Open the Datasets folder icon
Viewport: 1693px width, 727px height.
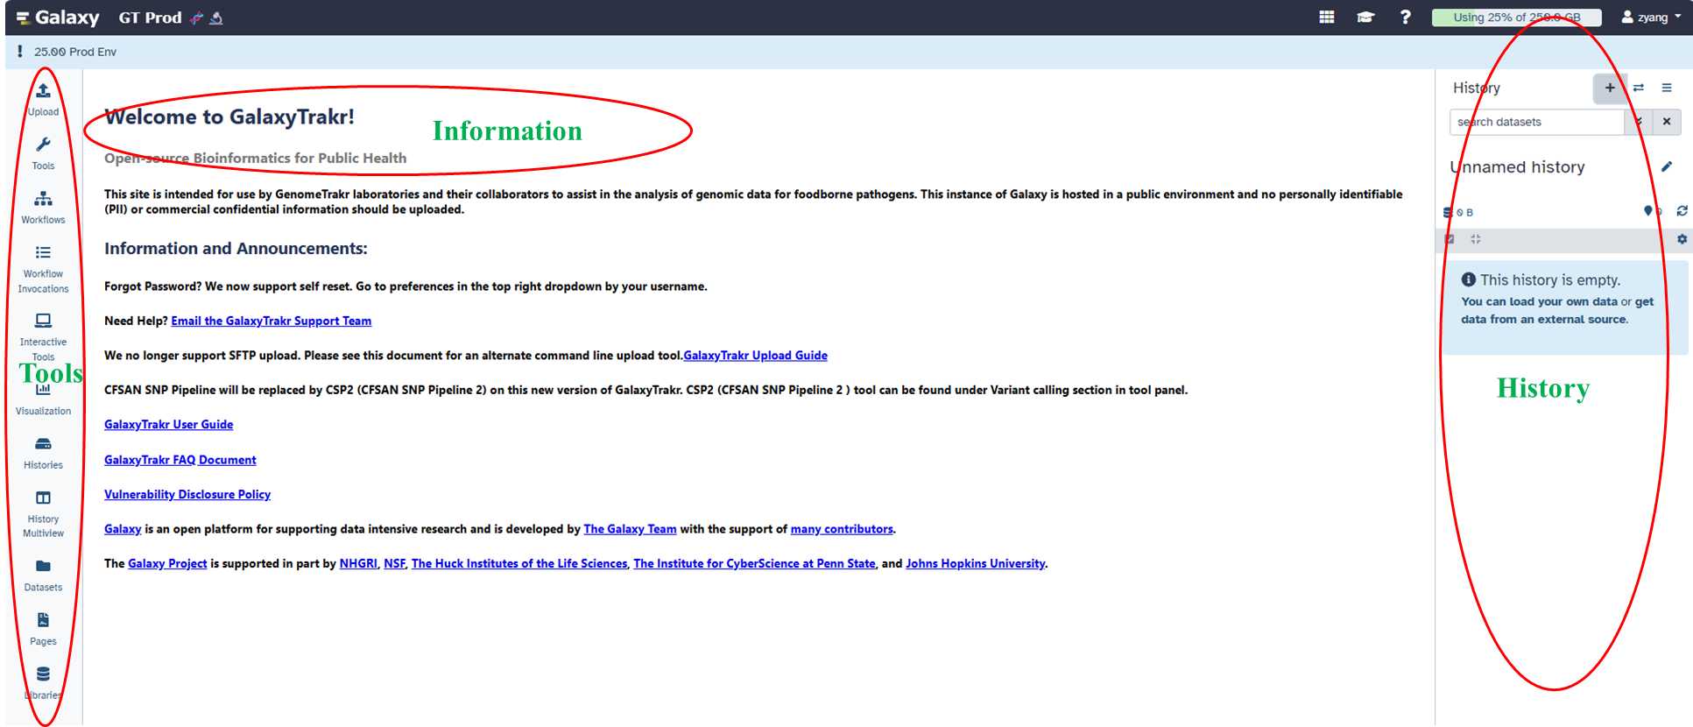click(x=43, y=567)
